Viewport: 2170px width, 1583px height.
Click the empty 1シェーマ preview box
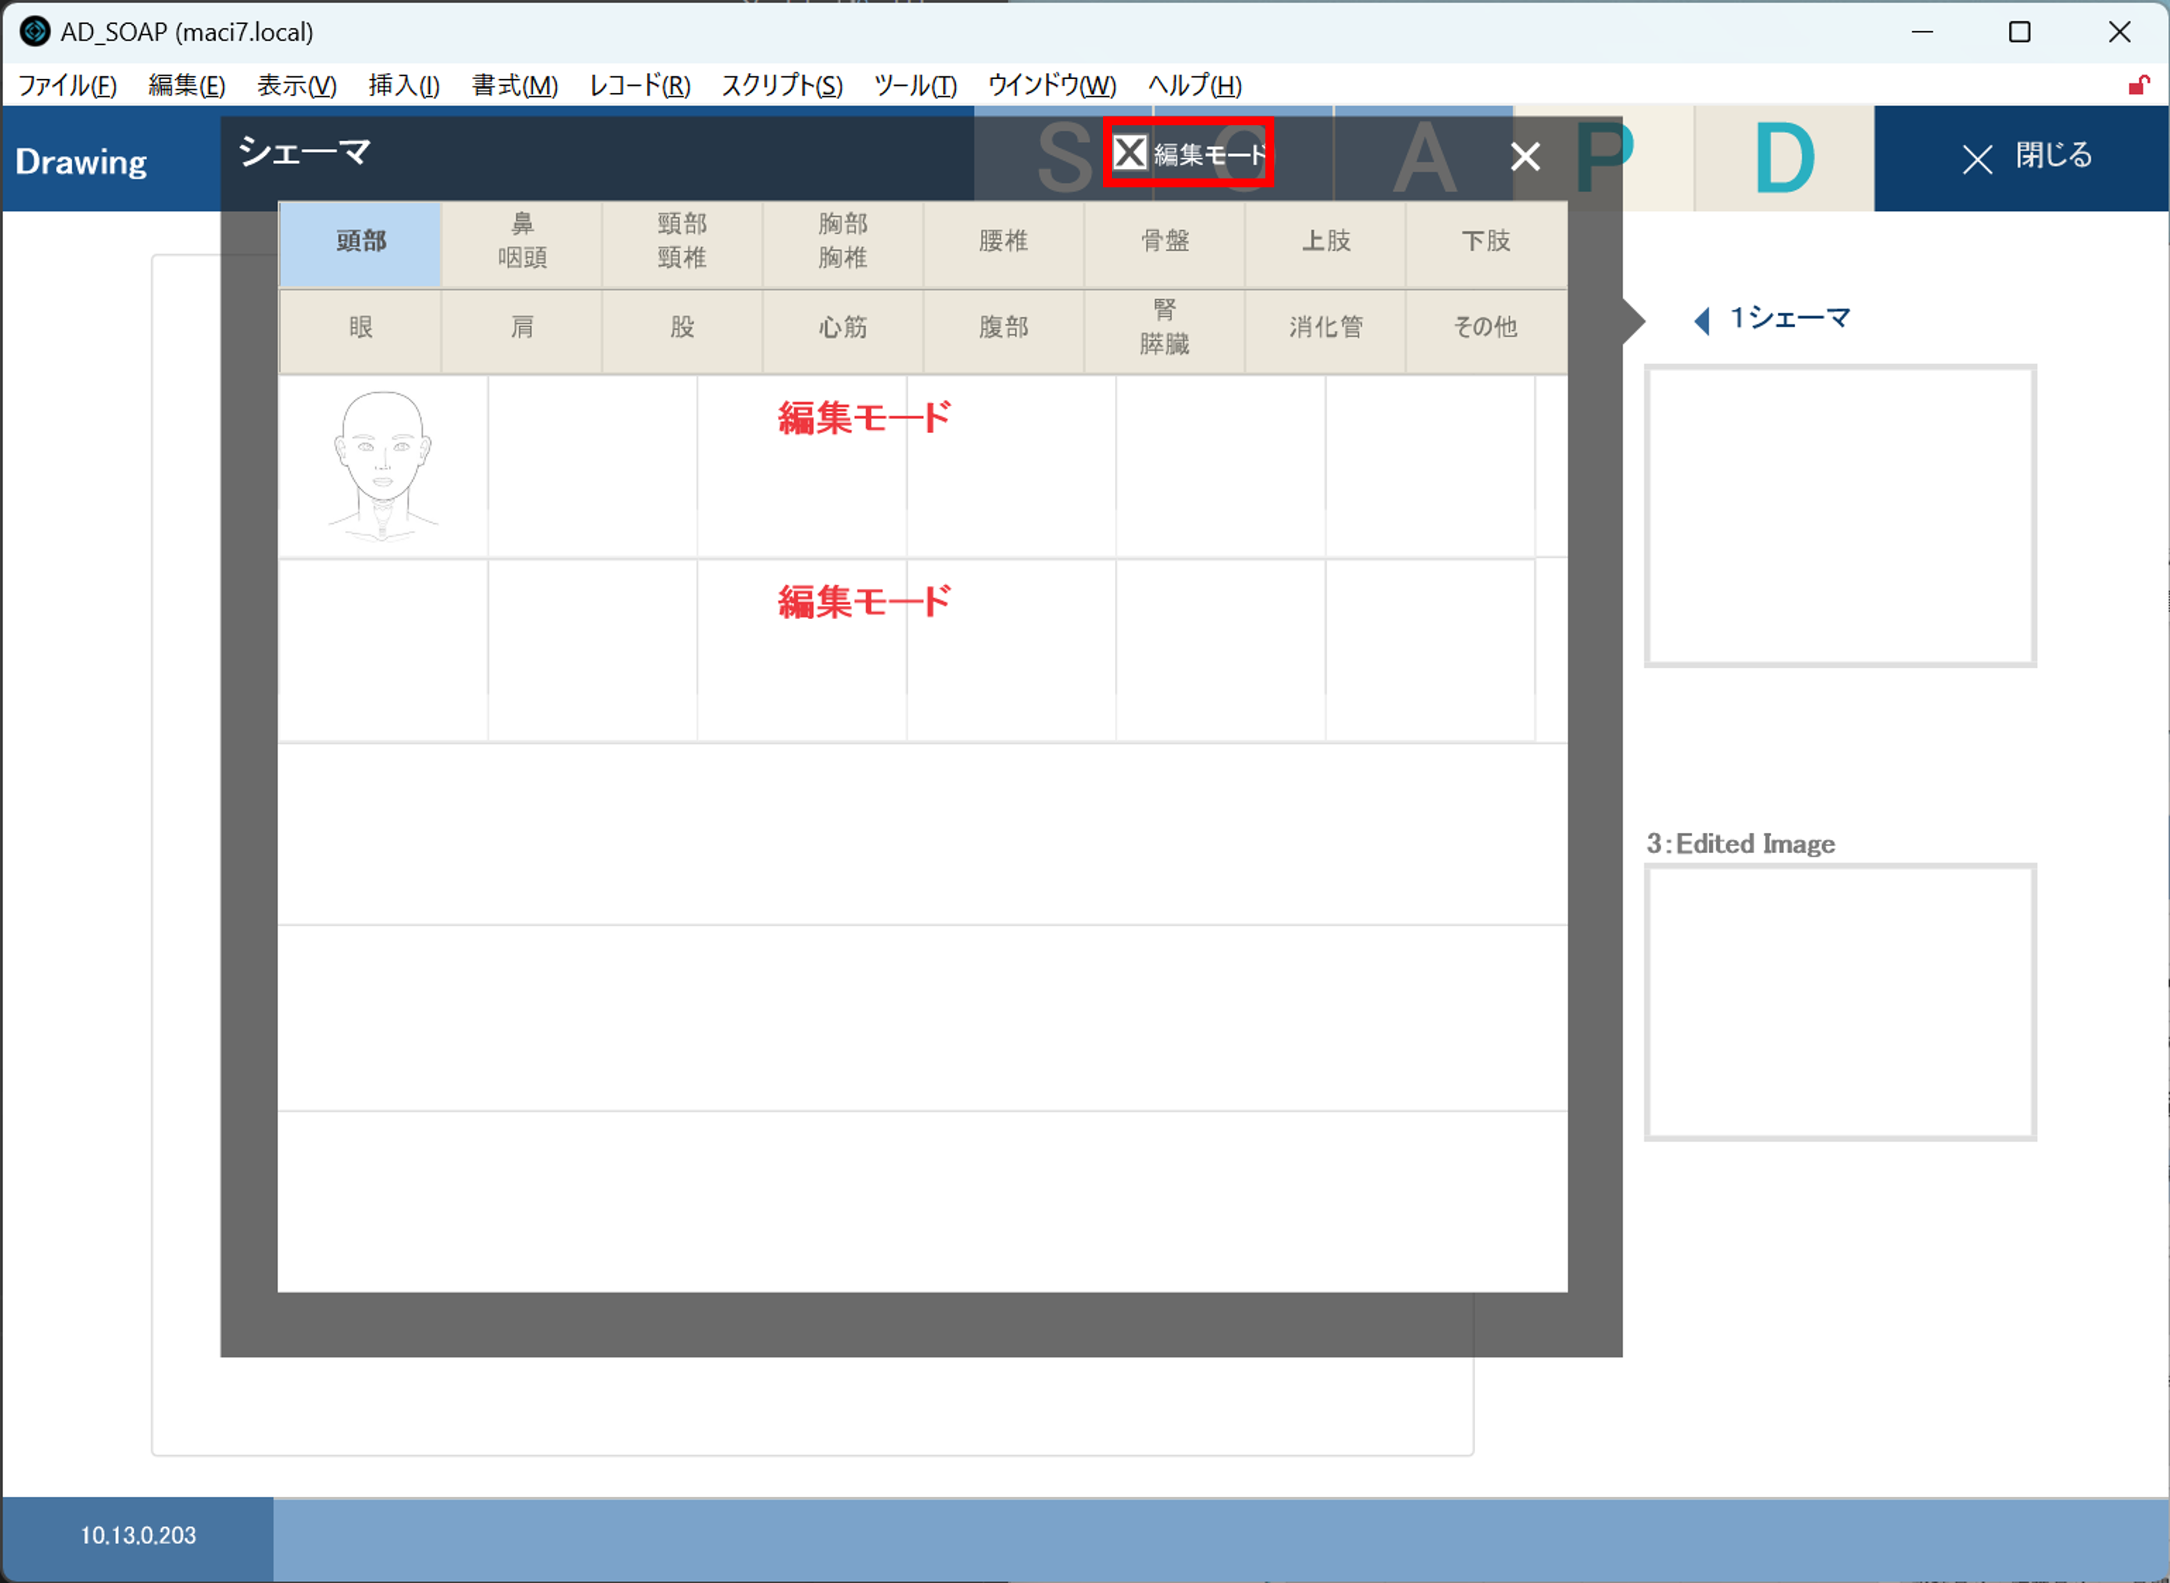coord(1839,516)
